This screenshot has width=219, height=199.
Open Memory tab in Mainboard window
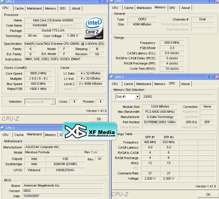coord(50,135)
